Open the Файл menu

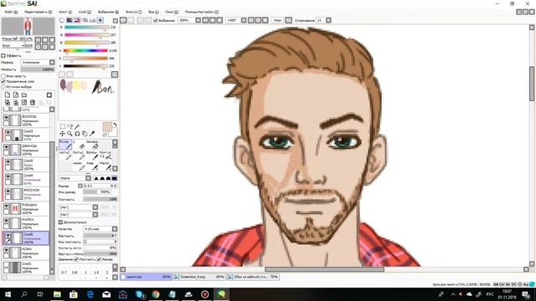[x=11, y=12]
